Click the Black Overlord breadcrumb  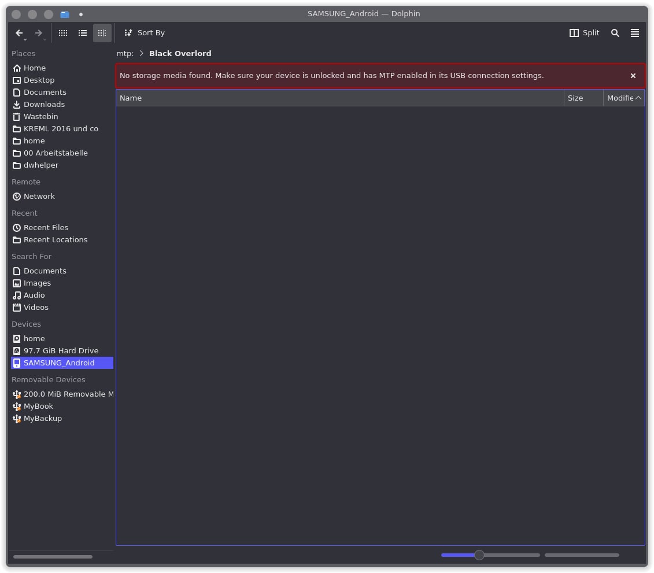pos(180,53)
